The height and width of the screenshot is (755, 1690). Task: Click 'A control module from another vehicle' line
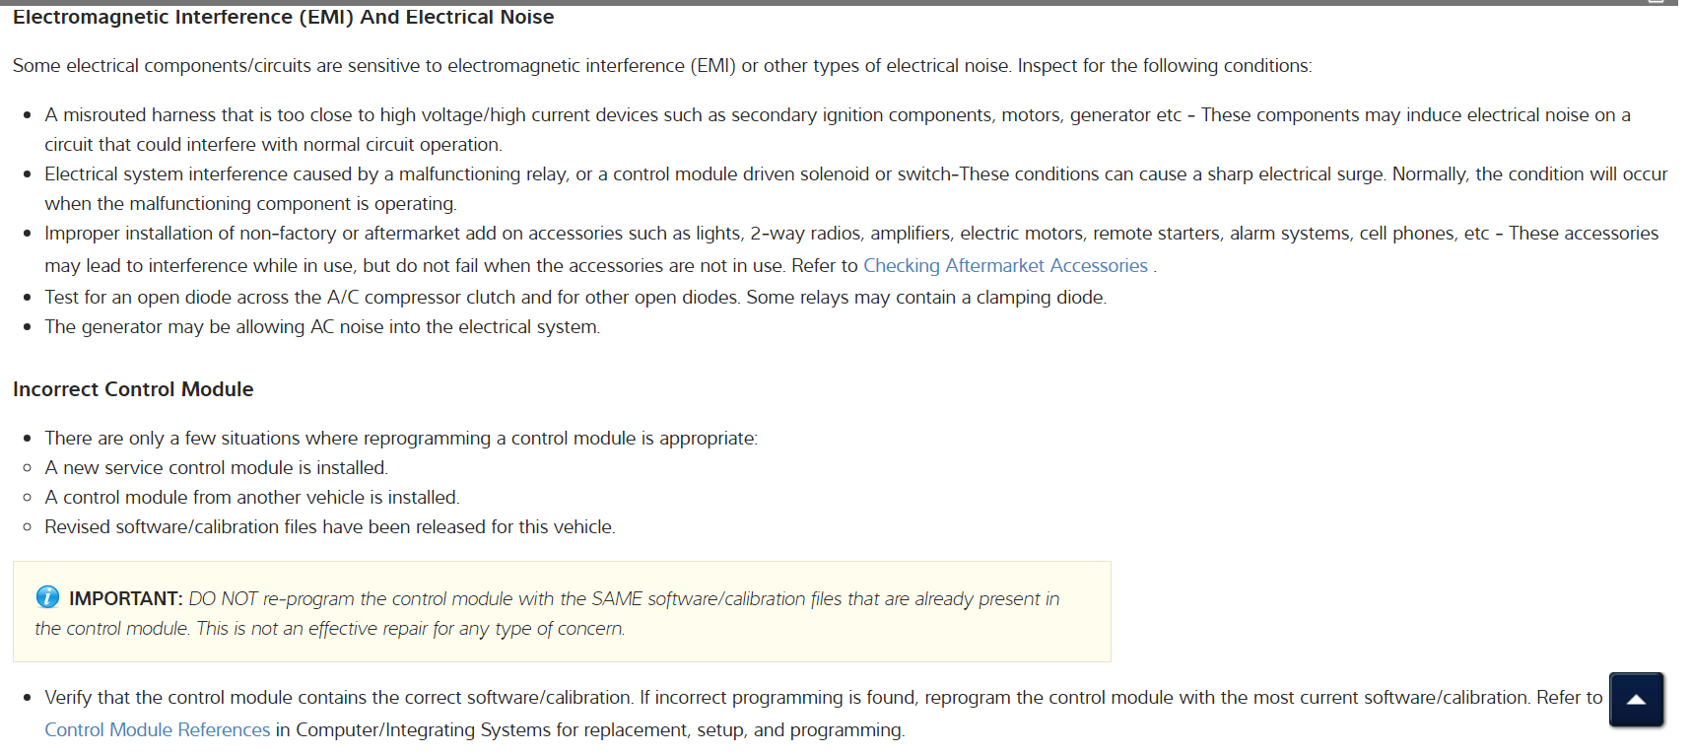(251, 498)
